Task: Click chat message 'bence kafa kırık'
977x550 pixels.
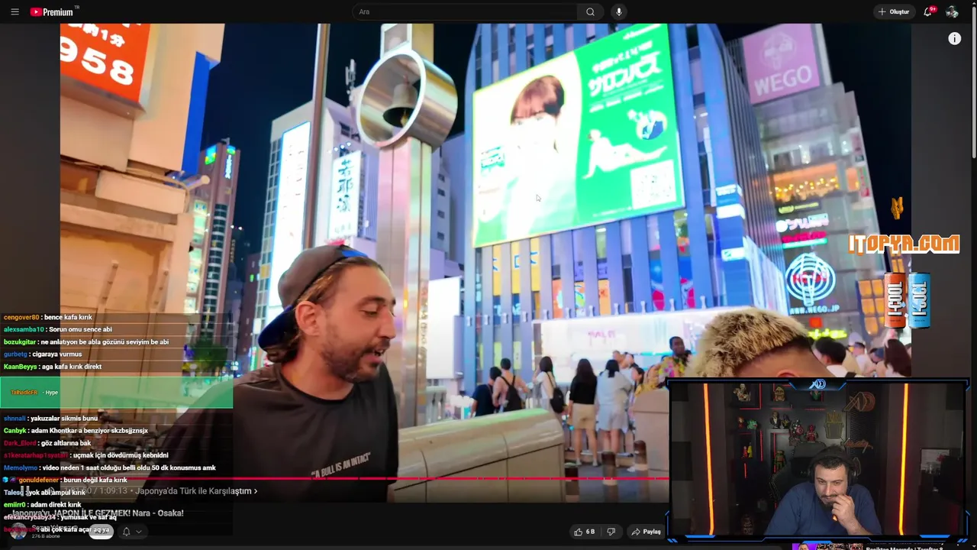Action: (68, 317)
